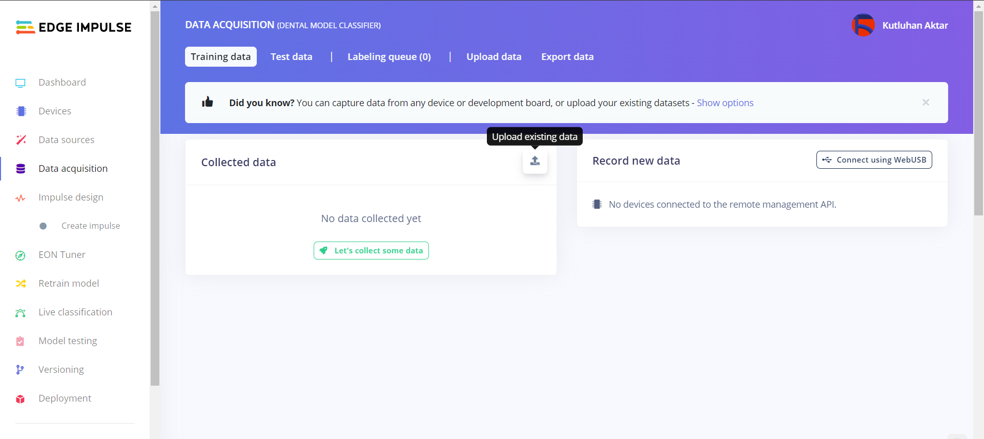Click the Create impulse dot icon
984x439 pixels.
tap(43, 226)
